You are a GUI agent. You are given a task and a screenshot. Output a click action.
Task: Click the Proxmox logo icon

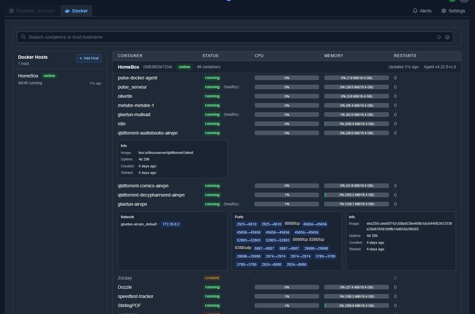coord(11,11)
